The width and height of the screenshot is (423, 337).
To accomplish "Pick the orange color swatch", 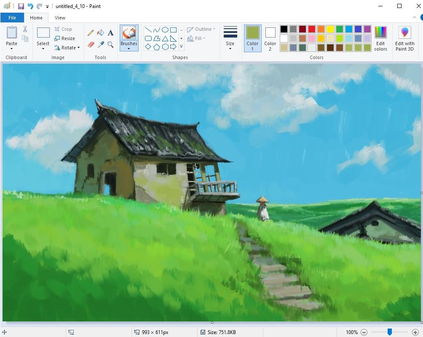I will 321,29.
